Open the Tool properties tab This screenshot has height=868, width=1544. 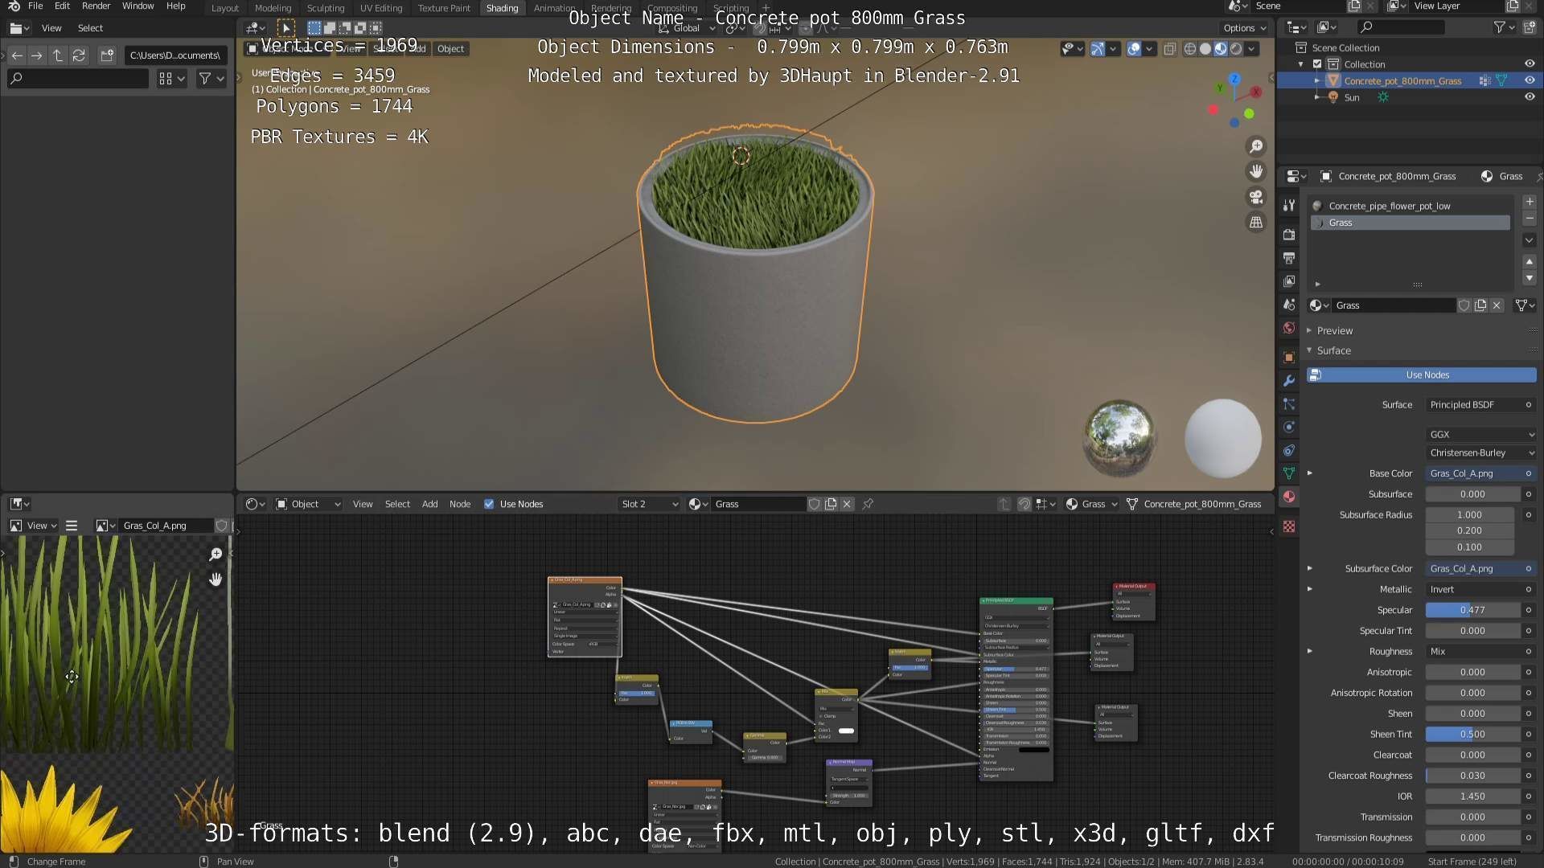click(x=1289, y=205)
